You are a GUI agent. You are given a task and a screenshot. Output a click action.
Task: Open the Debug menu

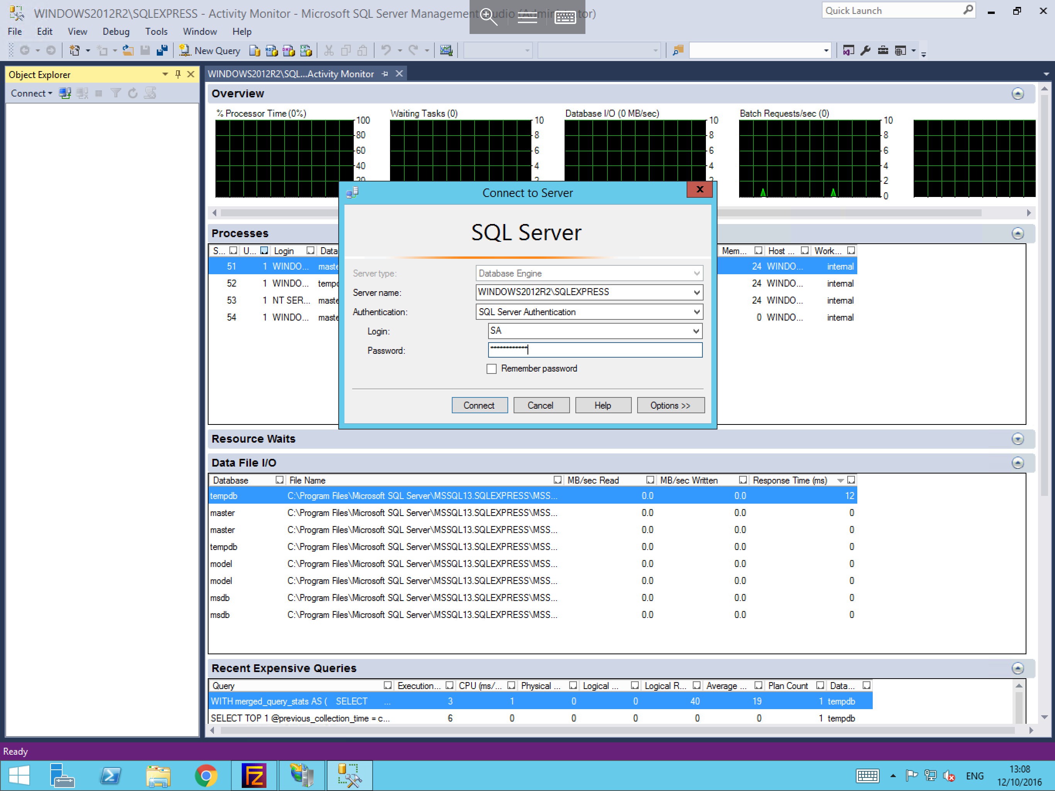click(116, 32)
